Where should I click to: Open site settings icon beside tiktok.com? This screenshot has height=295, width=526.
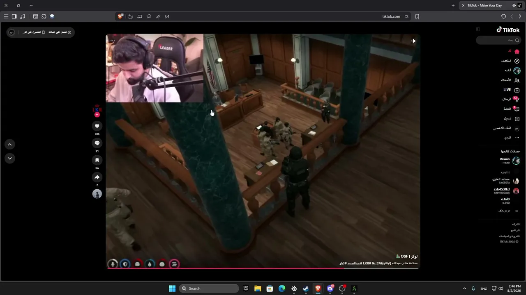406,16
